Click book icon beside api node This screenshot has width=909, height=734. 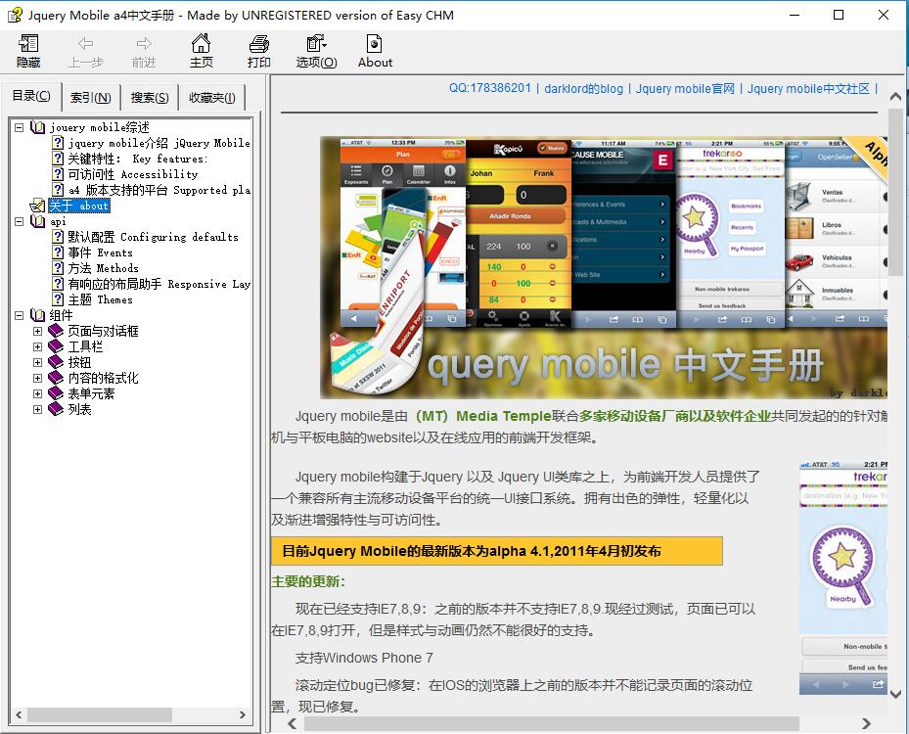38,221
